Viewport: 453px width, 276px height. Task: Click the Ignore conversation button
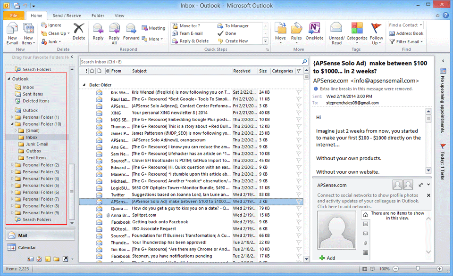(x=51, y=25)
